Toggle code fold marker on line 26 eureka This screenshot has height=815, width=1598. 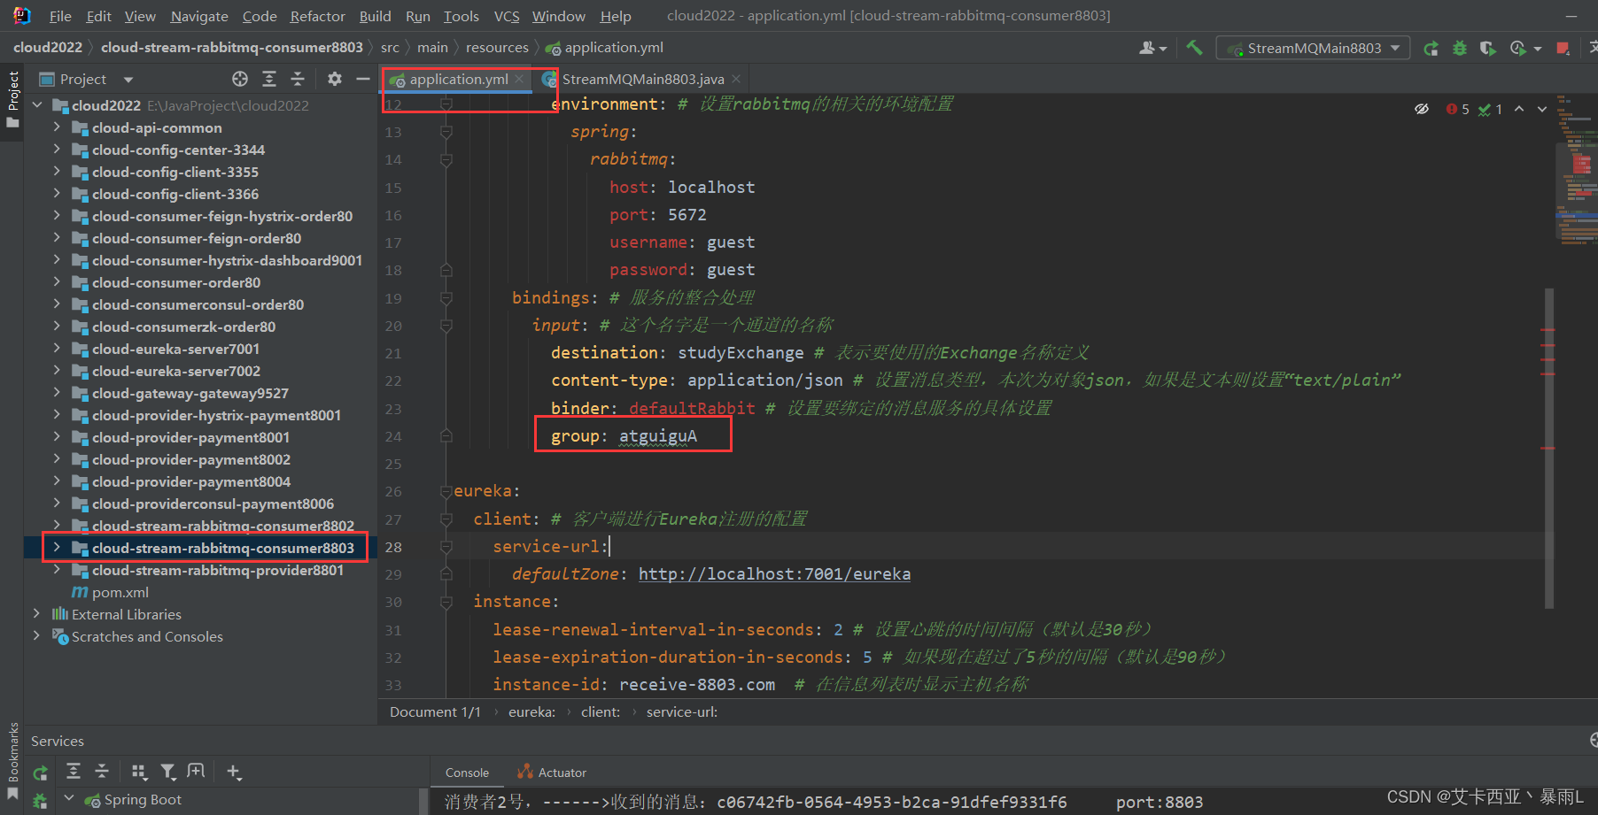446,491
